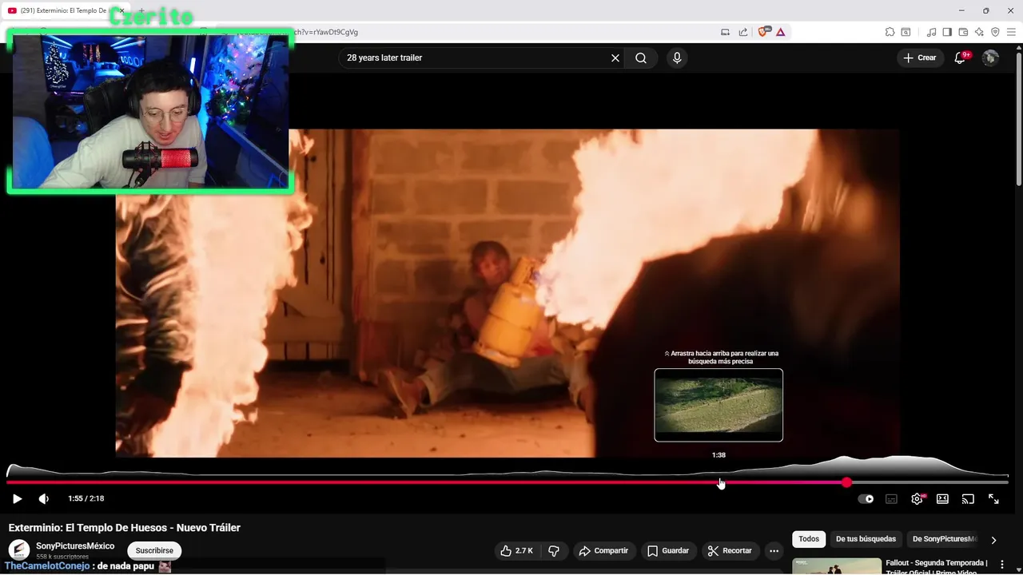Switch to theater mode view

pos(942,499)
